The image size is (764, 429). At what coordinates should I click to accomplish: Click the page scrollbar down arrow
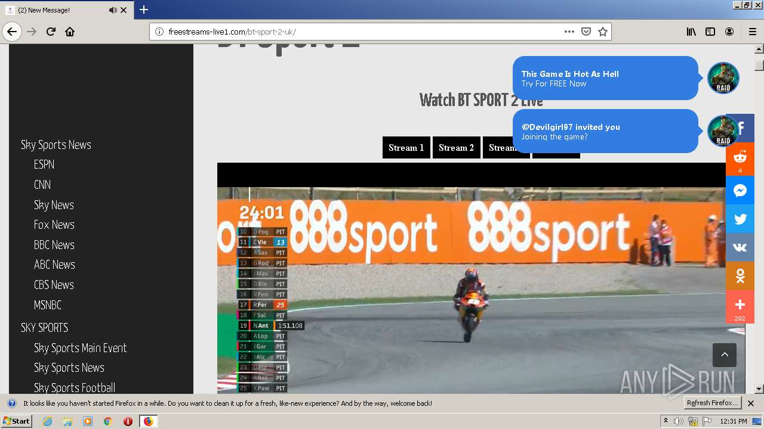[759, 389]
